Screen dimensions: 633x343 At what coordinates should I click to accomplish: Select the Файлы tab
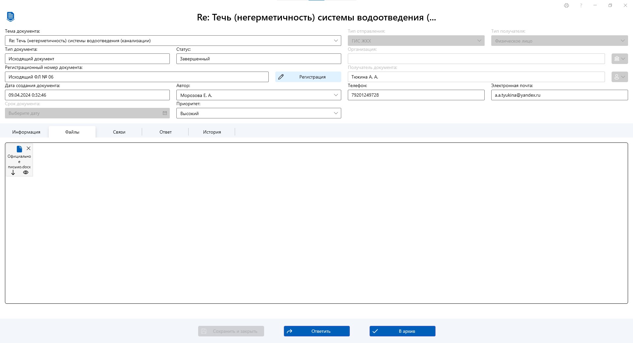[72, 132]
